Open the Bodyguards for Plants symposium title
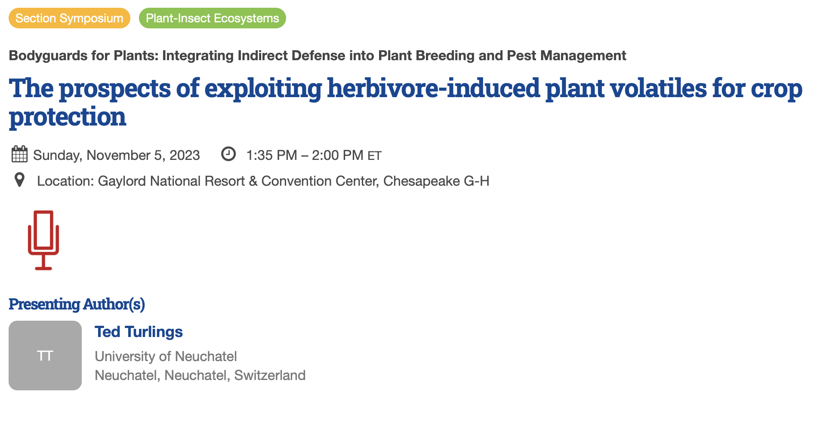Image resolution: width=814 pixels, height=429 pixels. pos(317,55)
